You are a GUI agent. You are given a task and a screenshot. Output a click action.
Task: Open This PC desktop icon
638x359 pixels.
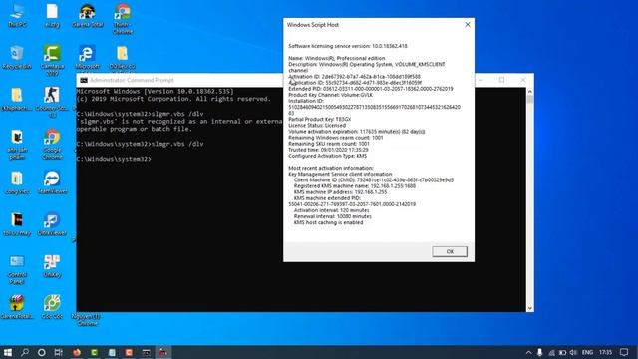coord(17,16)
